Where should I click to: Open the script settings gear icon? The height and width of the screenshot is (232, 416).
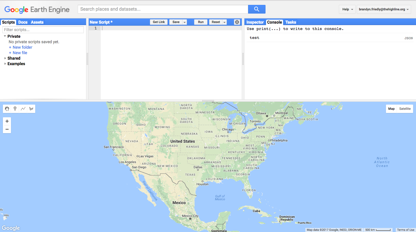click(237, 22)
